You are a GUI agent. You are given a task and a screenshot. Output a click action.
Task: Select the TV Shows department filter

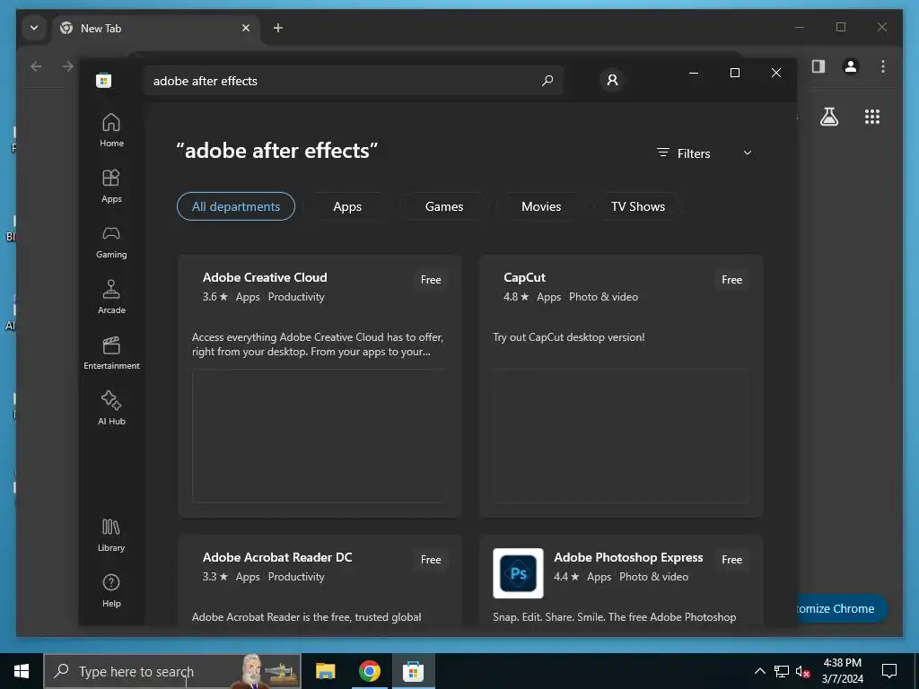pos(638,206)
